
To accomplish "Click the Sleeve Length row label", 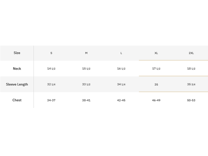I will [x=17, y=84].
